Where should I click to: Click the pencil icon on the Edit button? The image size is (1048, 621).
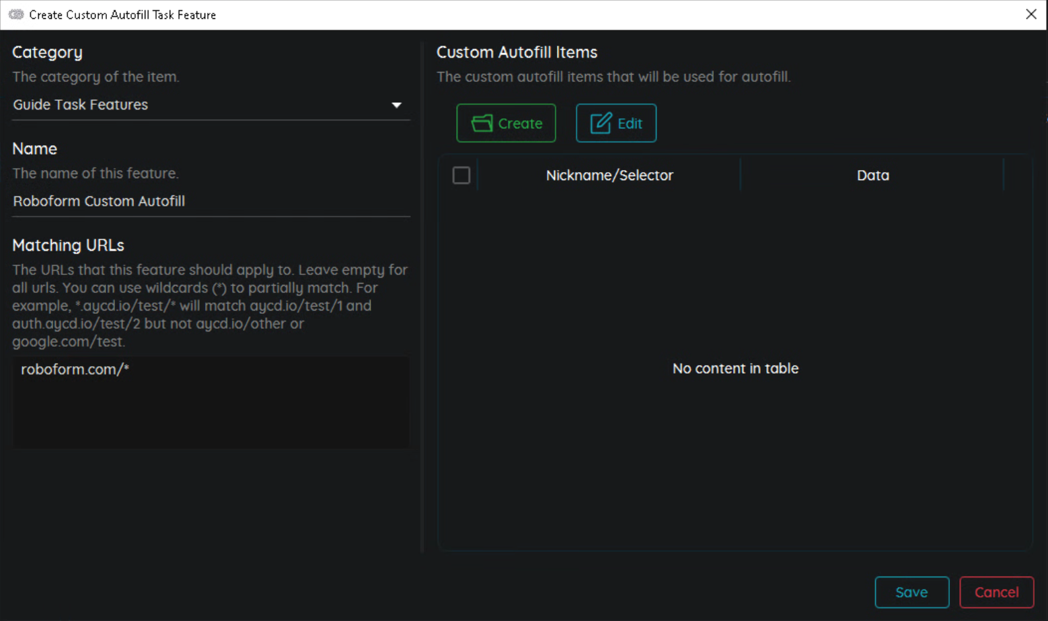(601, 123)
